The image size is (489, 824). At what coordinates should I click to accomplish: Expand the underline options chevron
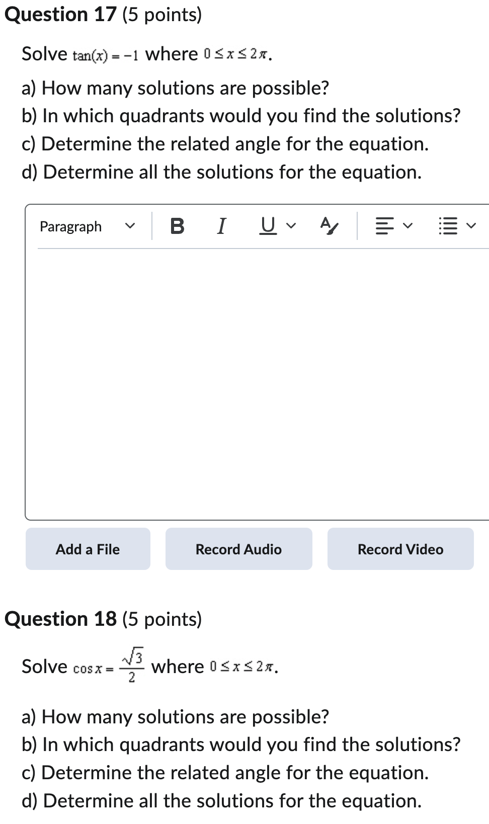pos(291,226)
